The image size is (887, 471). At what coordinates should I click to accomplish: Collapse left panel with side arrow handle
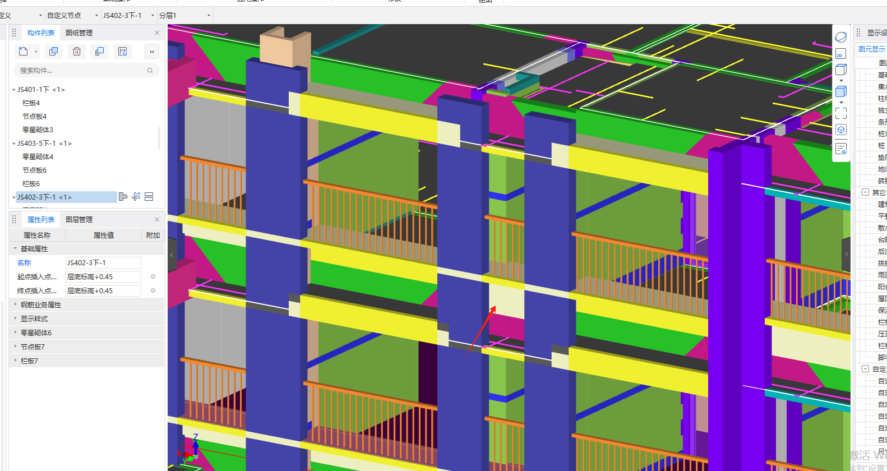172,255
